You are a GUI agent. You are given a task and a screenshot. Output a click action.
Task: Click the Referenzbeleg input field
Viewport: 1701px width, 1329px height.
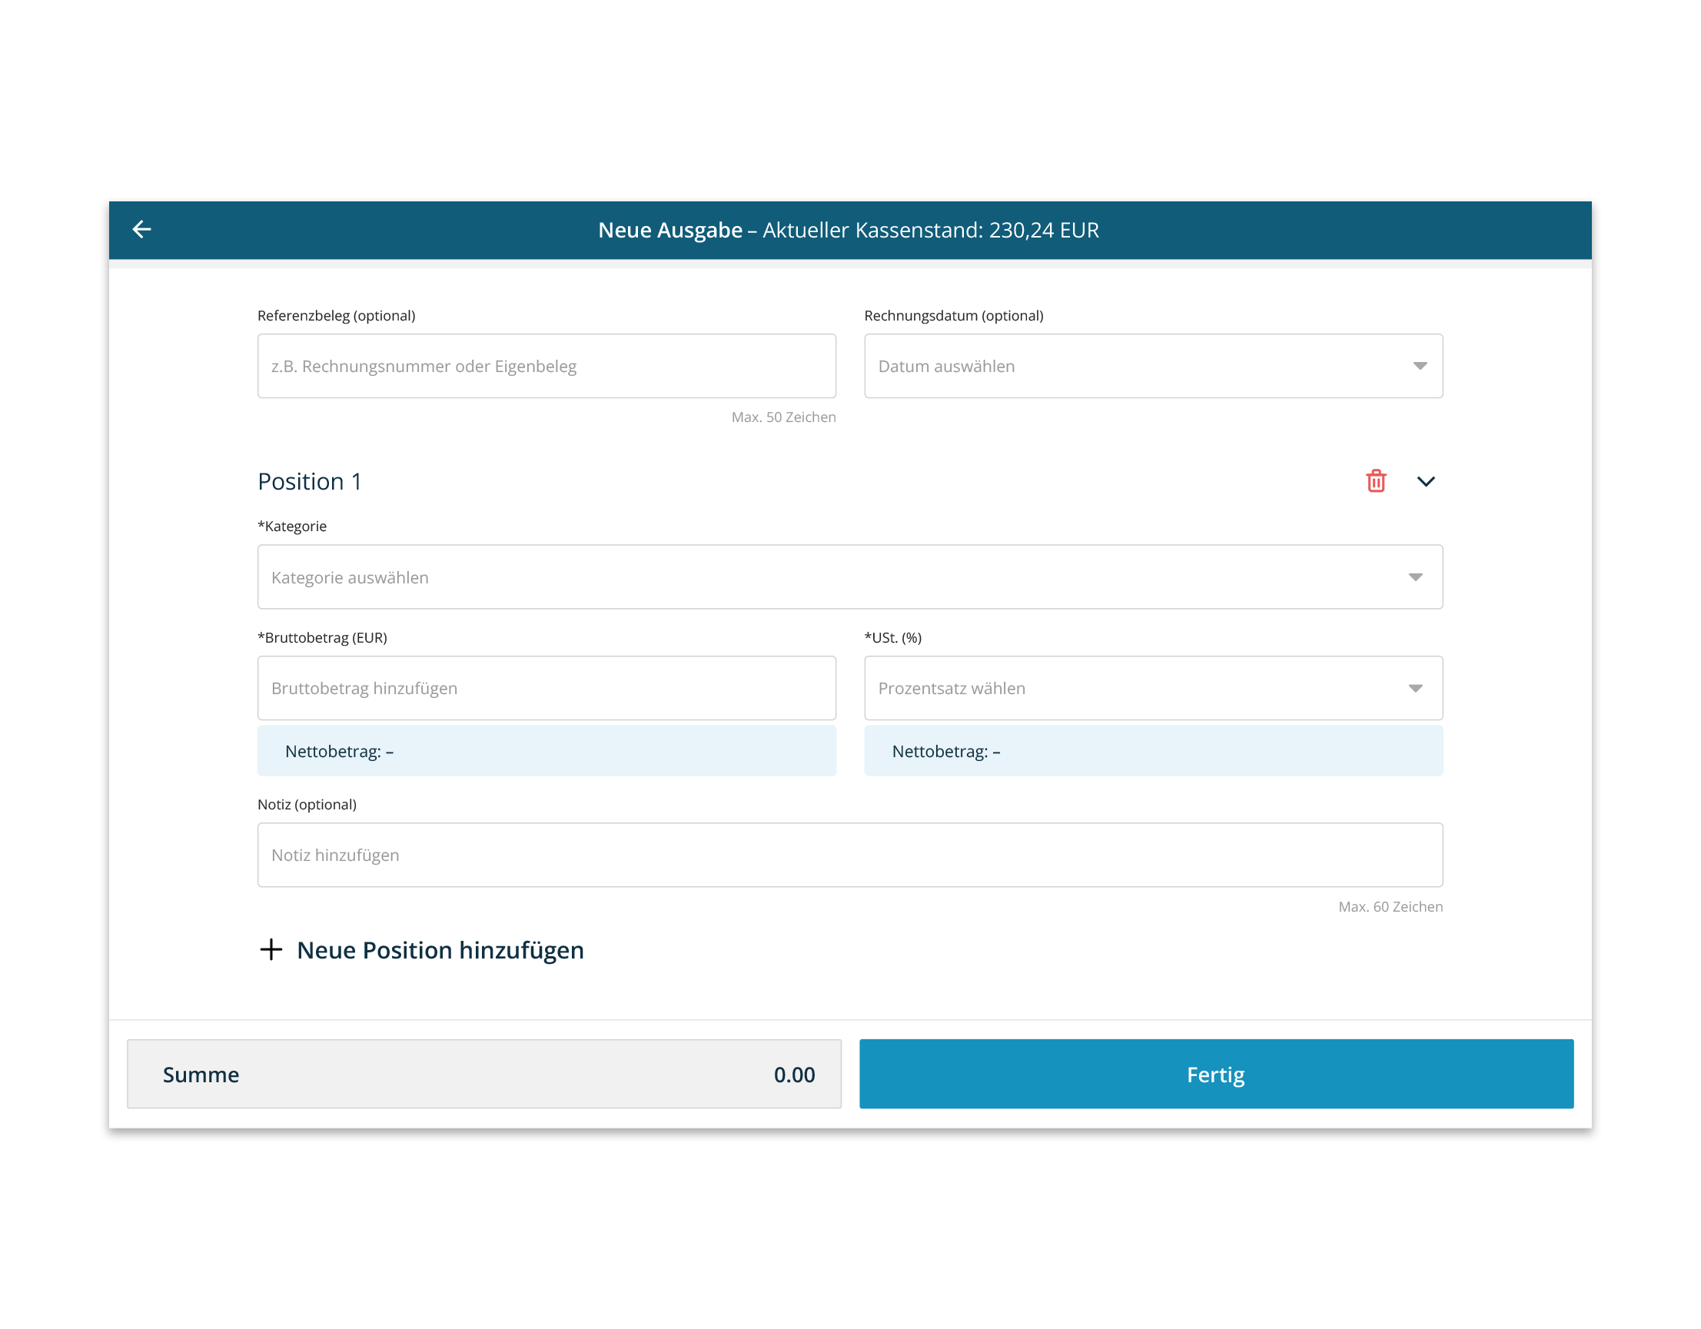[x=546, y=366]
